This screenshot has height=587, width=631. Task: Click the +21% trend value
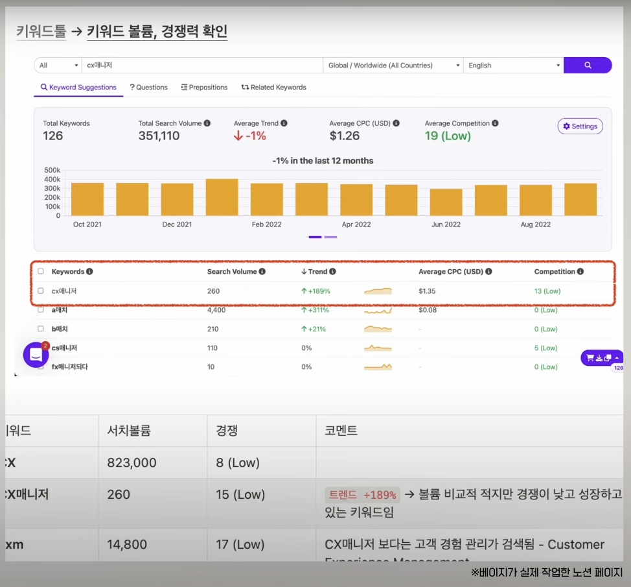pos(314,329)
